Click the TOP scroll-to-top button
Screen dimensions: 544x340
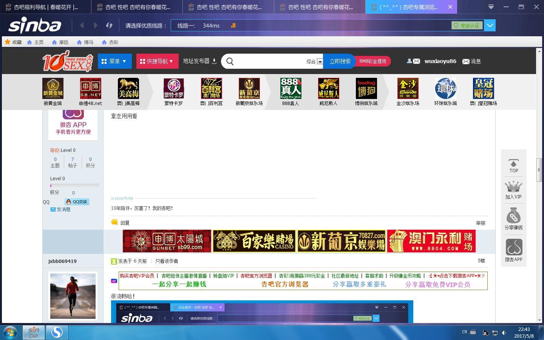[x=513, y=165]
